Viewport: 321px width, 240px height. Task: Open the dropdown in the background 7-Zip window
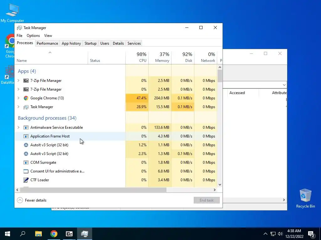pyautogui.click(x=284, y=85)
